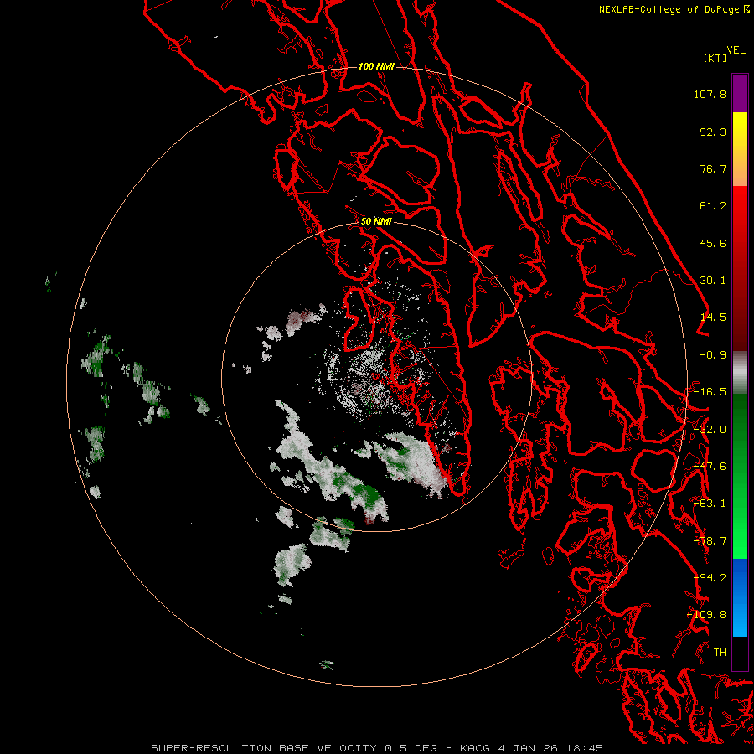Select the -0.9 velocity scale value
The image size is (754, 754).
(x=713, y=355)
